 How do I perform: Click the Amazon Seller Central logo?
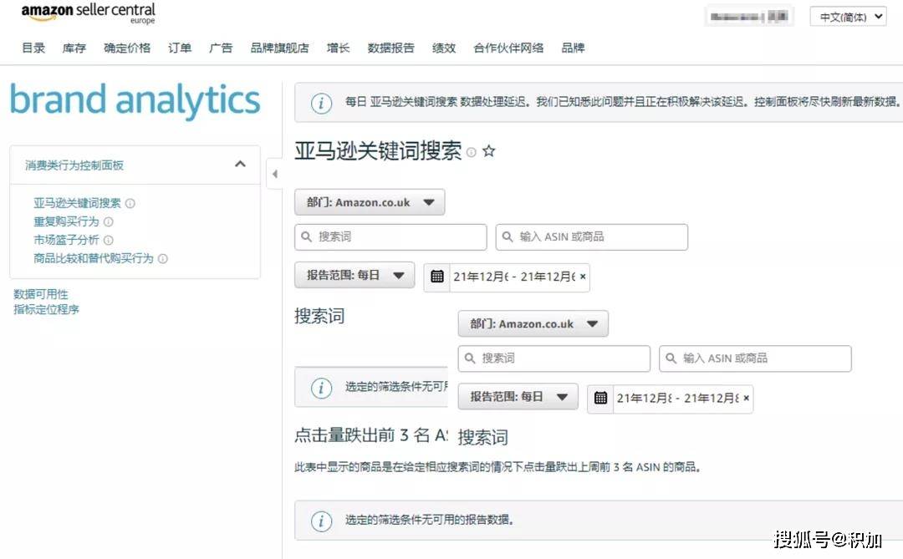coord(88,14)
